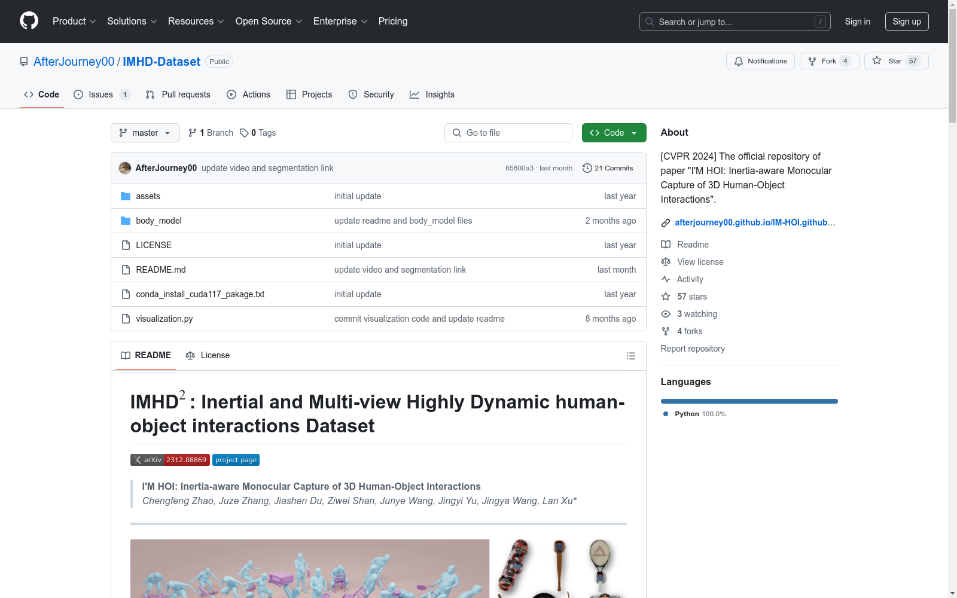Switch to the Security tab
Viewport: 957px width, 598px height.
[x=371, y=94]
